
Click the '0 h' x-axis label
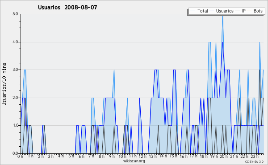coord(21,157)
